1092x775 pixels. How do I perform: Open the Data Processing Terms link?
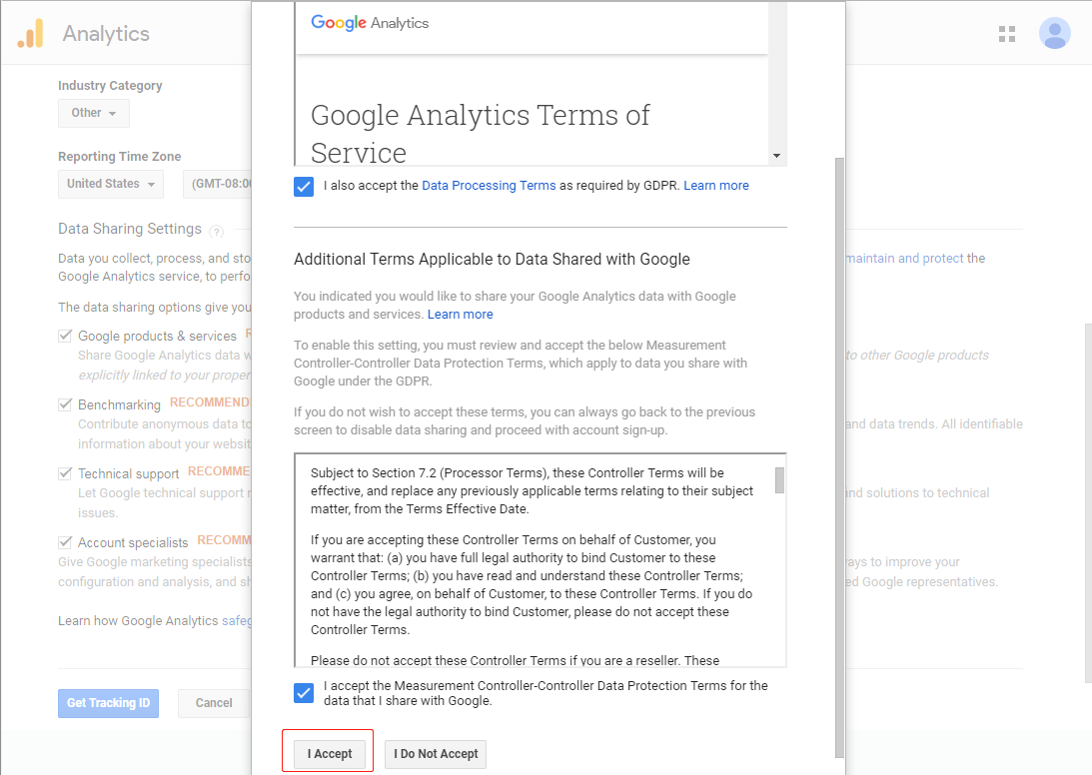click(x=489, y=185)
